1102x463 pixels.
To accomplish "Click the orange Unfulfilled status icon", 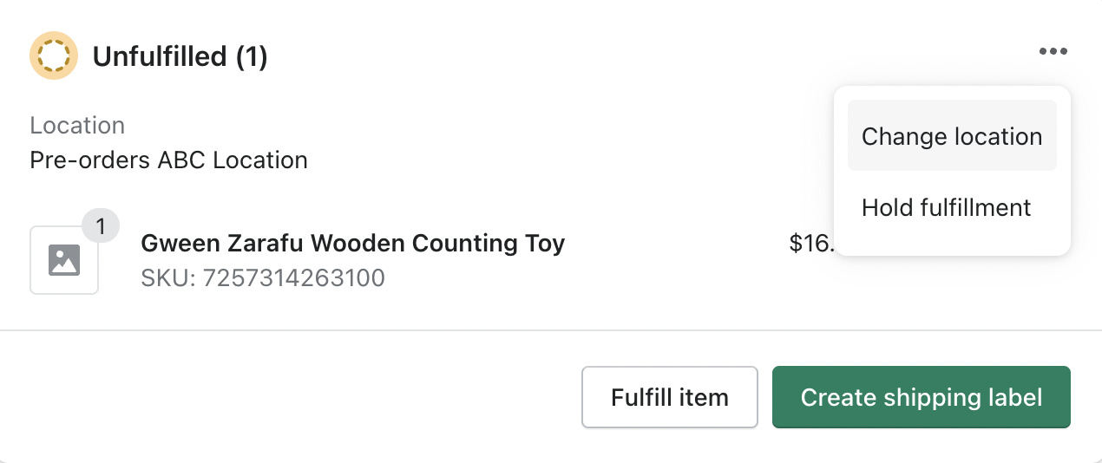I will click(x=54, y=55).
